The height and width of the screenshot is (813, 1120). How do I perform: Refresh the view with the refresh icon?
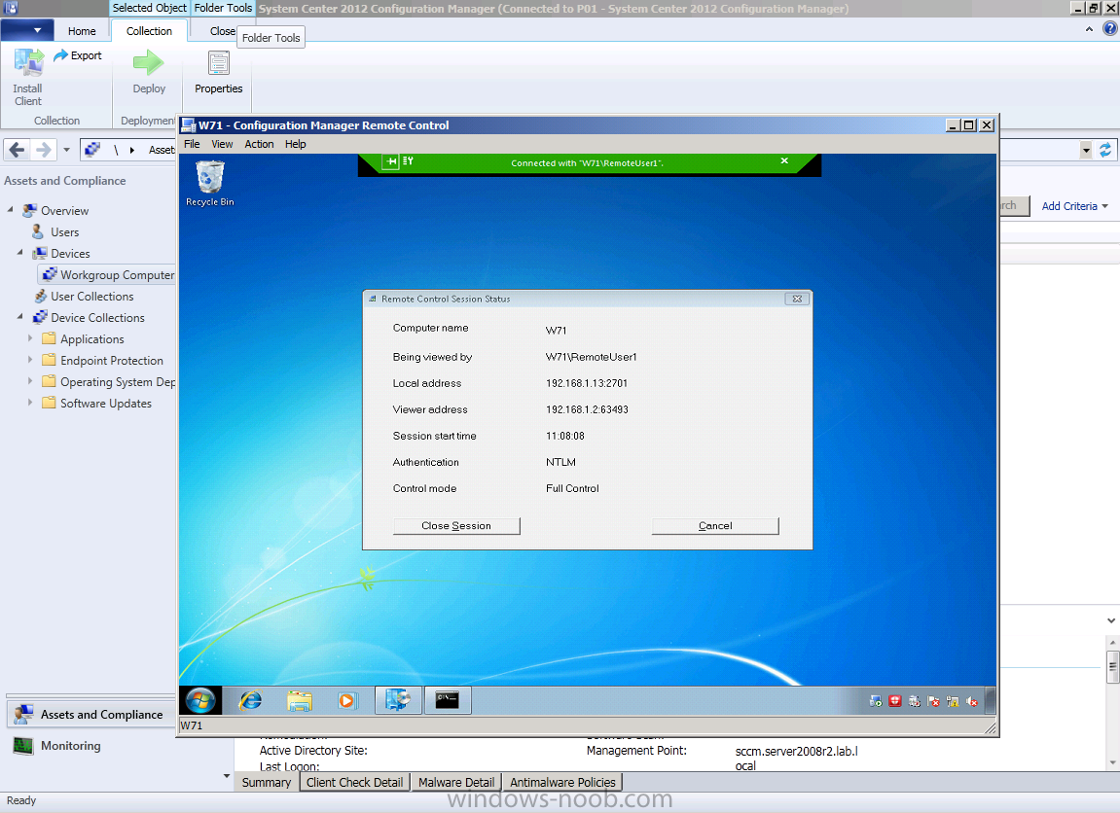[x=1105, y=150]
